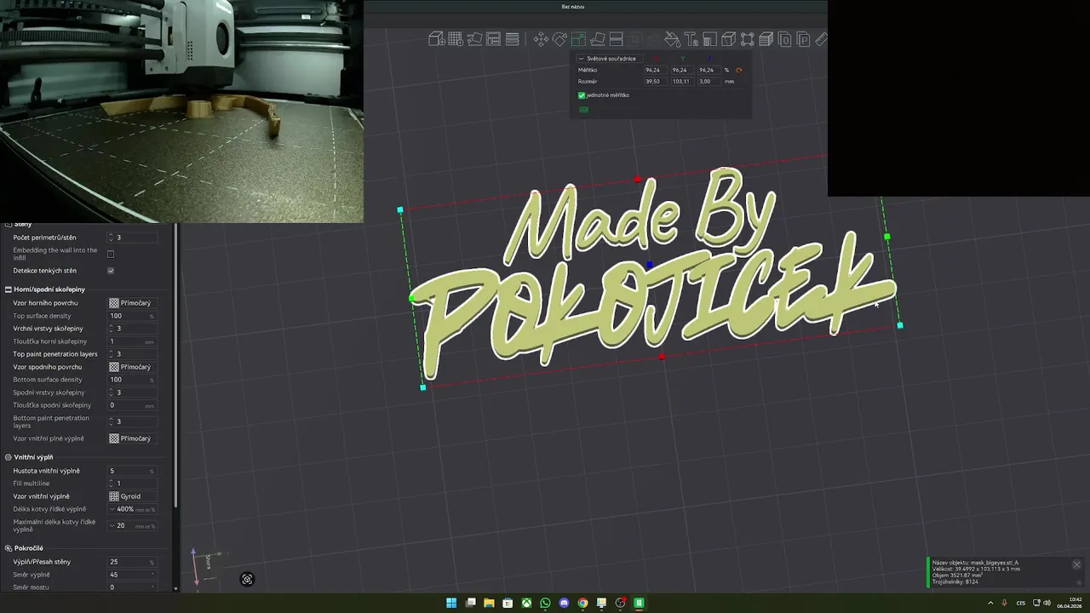Toggle jednotné měřítko checkbox

pyautogui.click(x=582, y=95)
